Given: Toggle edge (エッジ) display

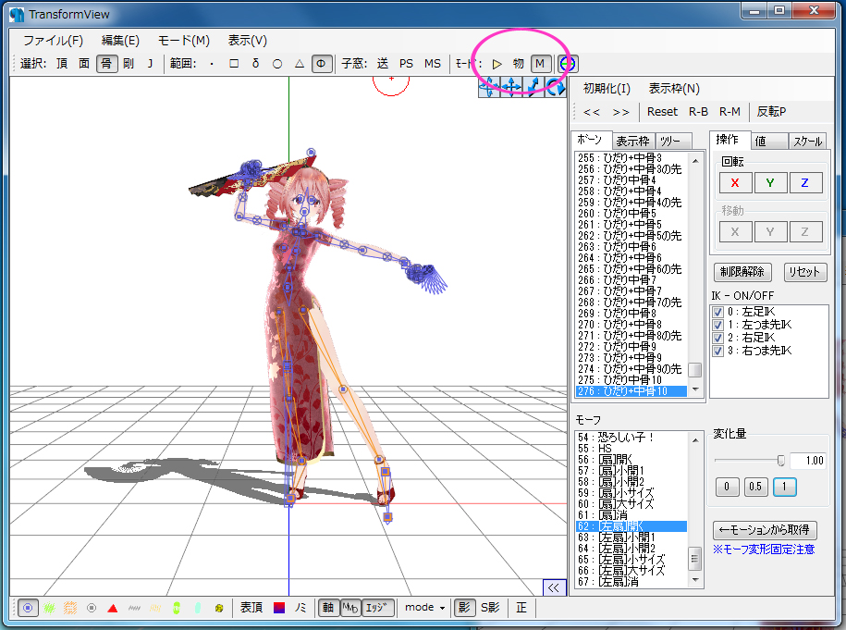Looking at the screenshot, I should [x=377, y=608].
